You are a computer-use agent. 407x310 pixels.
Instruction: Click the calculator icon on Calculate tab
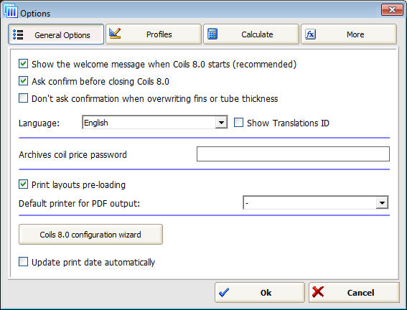212,34
